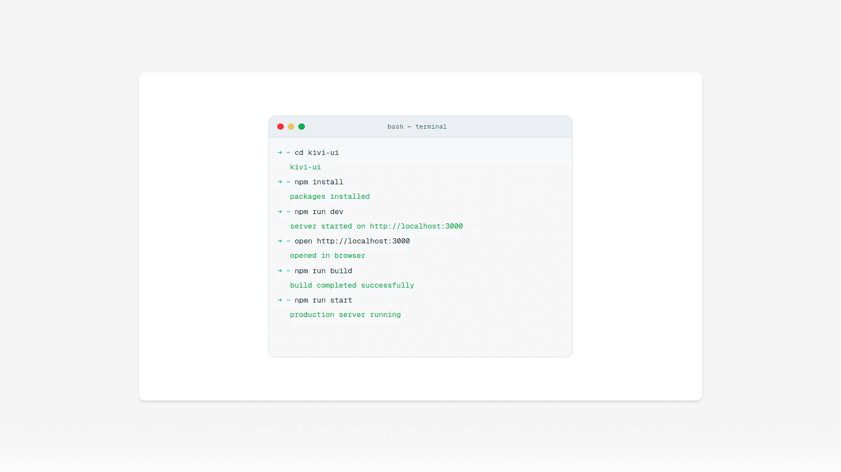This screenshot has width=841, height=472.
Task: Click the "production server running" output
Action: tap(345, 315)
